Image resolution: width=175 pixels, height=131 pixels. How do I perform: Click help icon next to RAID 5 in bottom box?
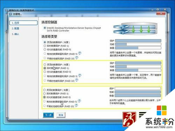[79, 101]
